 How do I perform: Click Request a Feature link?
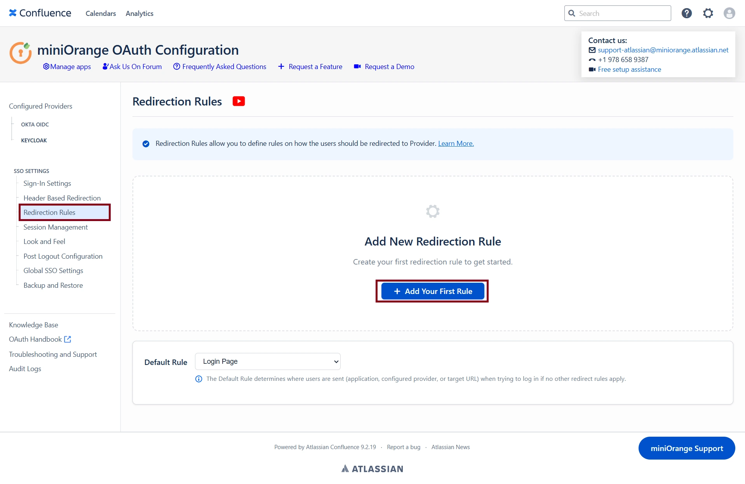coord(310,67)
